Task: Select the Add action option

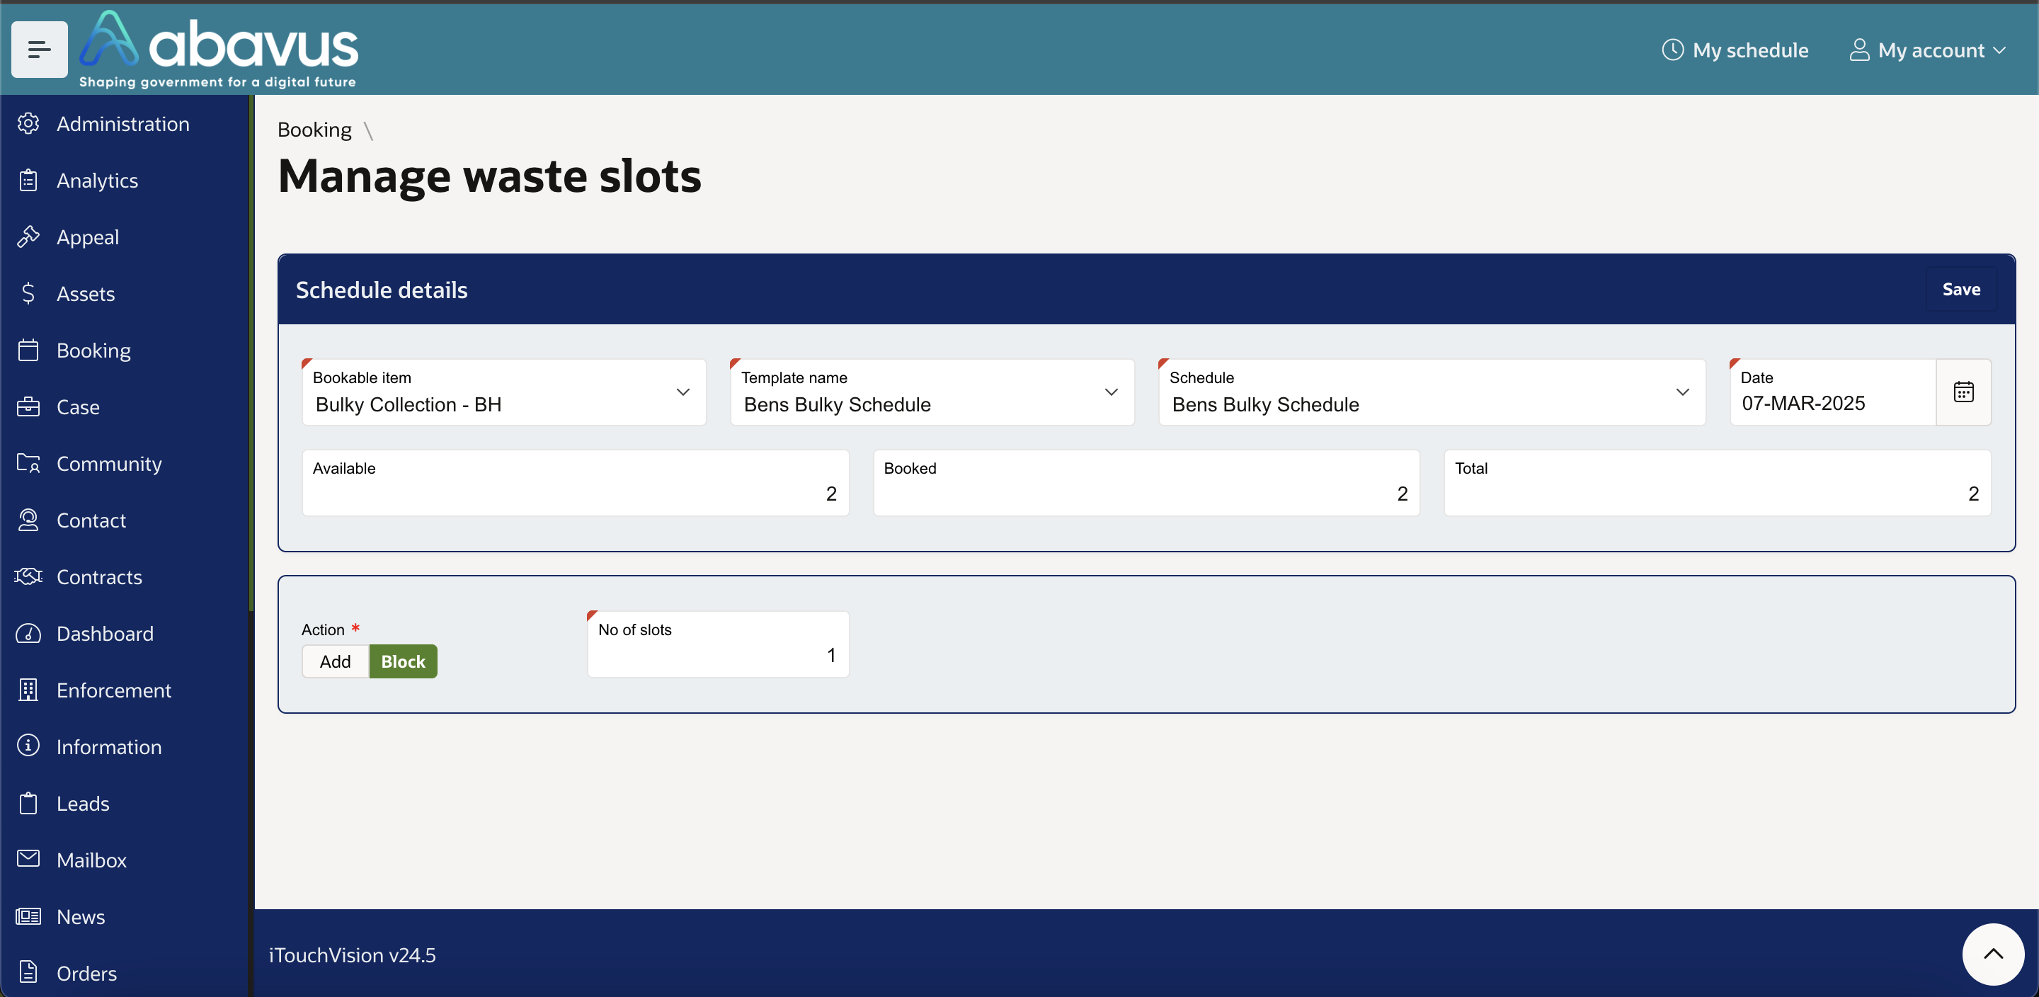Action: point(335,661)
